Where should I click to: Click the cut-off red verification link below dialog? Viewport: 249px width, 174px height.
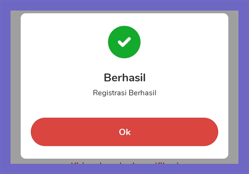[125, 163]
